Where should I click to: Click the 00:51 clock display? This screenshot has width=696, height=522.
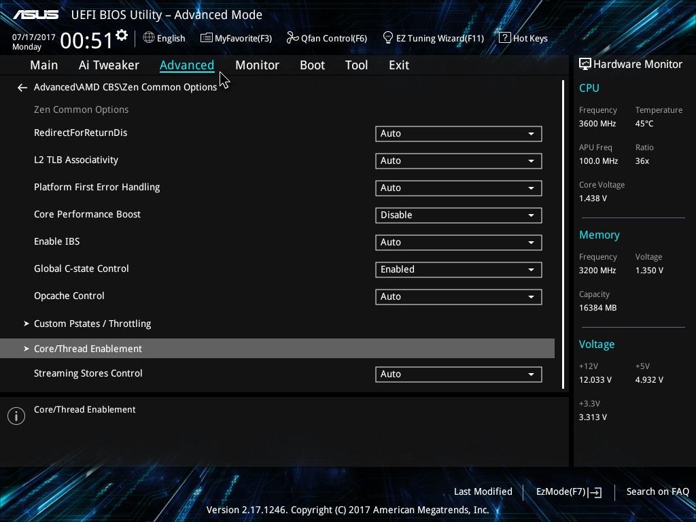coord(86,40)
